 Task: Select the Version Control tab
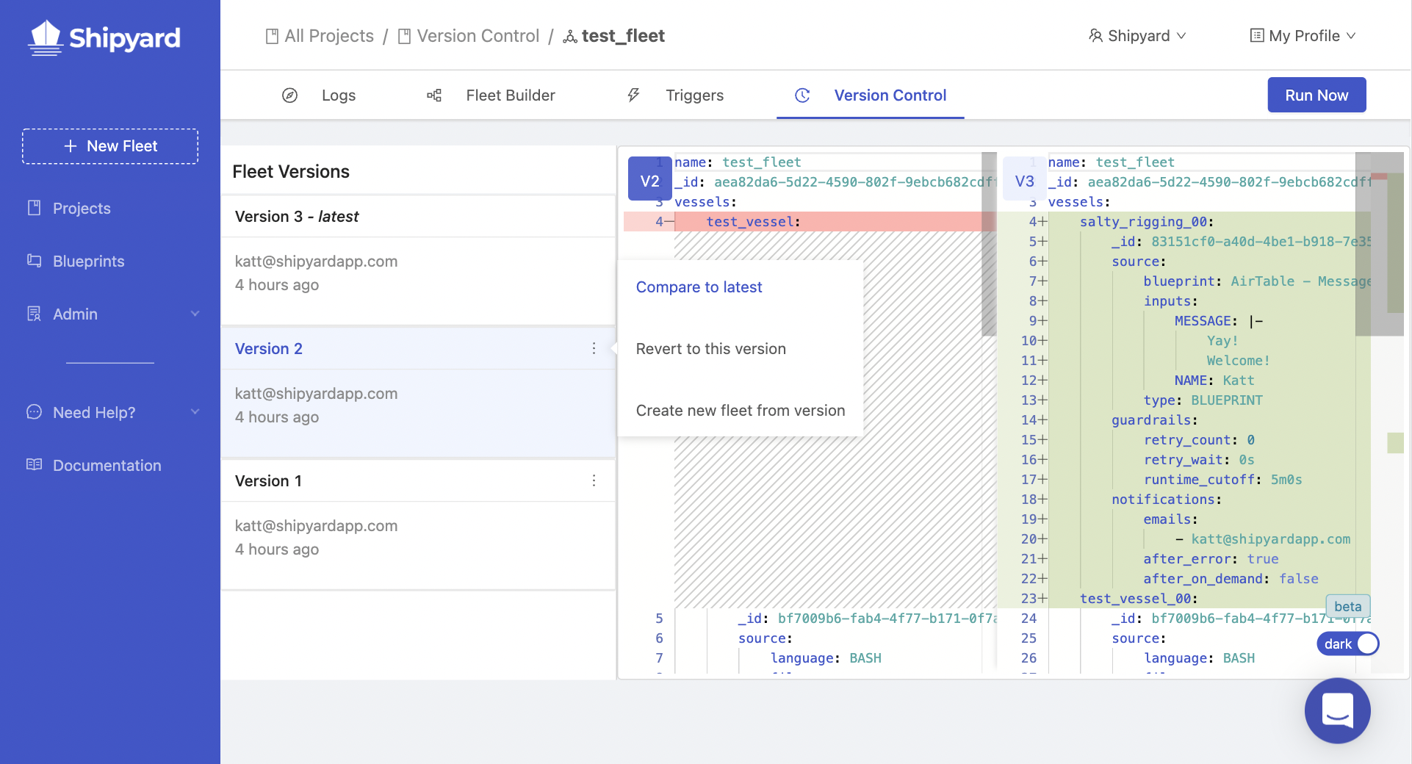(871, 95)
